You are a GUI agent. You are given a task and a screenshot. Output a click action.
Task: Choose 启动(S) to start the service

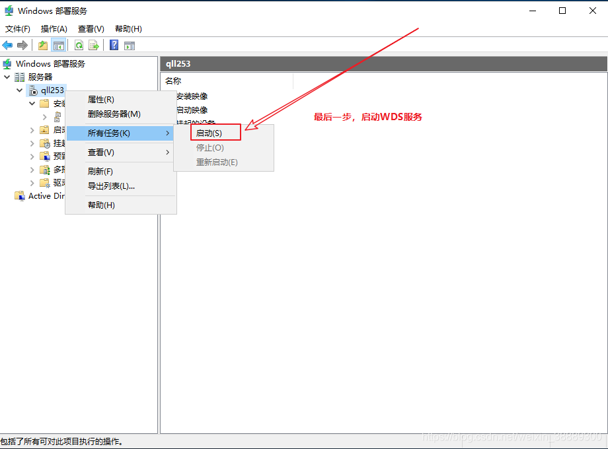point(209,133)
